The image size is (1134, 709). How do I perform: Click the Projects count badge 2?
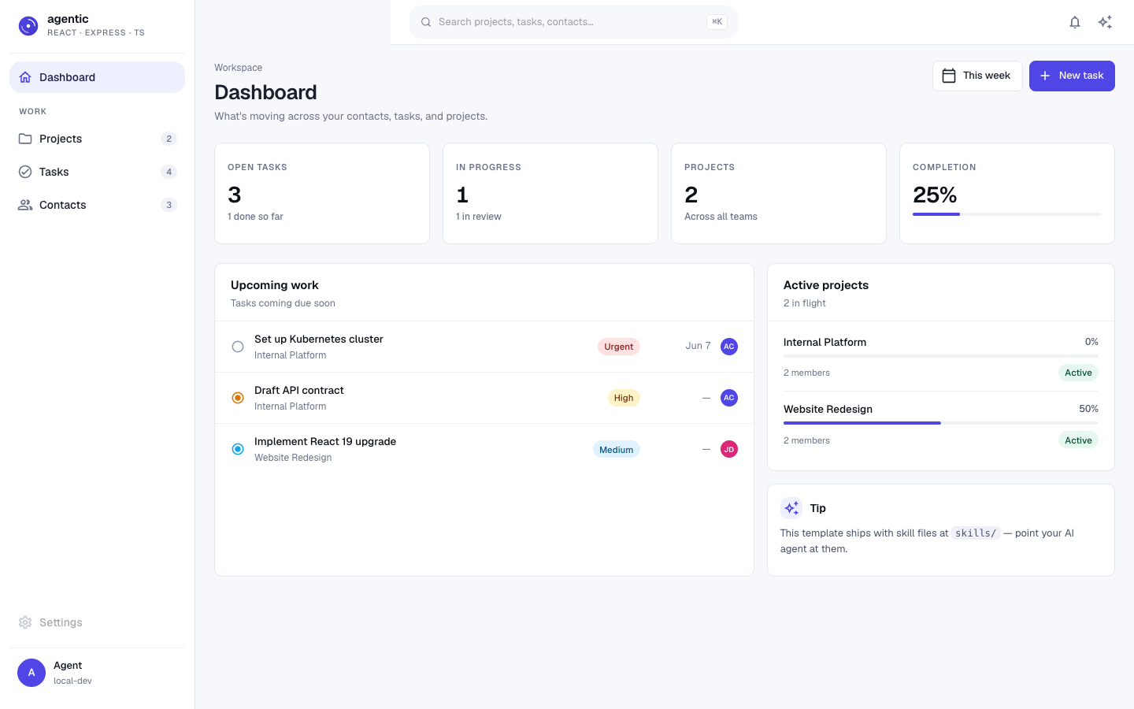coord(169,139)
